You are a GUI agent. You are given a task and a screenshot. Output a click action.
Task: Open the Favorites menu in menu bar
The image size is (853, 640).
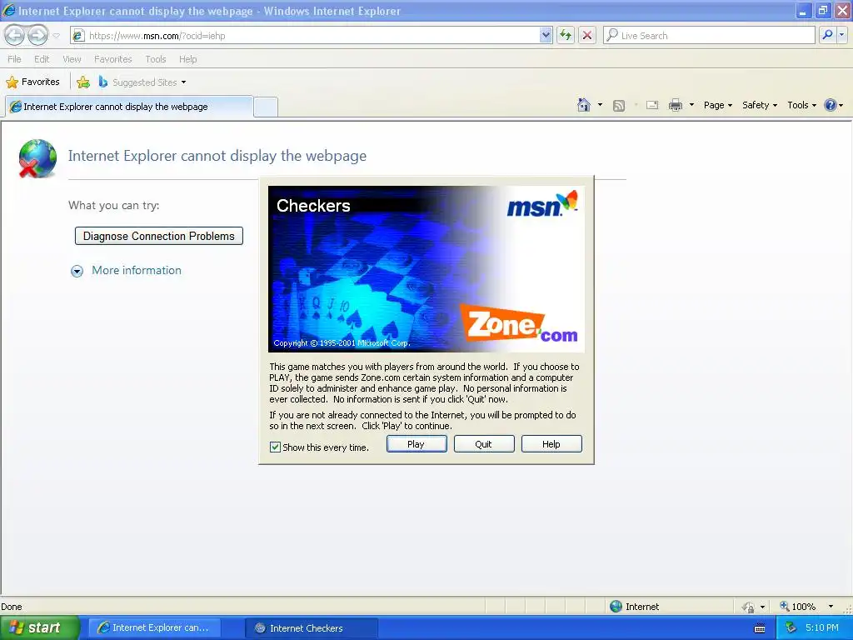[x=112, y=59]
